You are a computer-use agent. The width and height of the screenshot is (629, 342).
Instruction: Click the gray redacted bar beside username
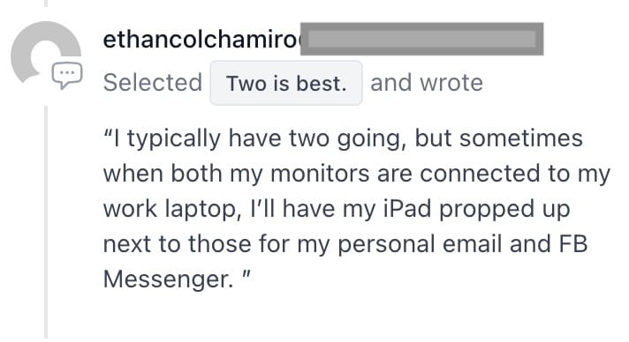click(x=421, y=39)
